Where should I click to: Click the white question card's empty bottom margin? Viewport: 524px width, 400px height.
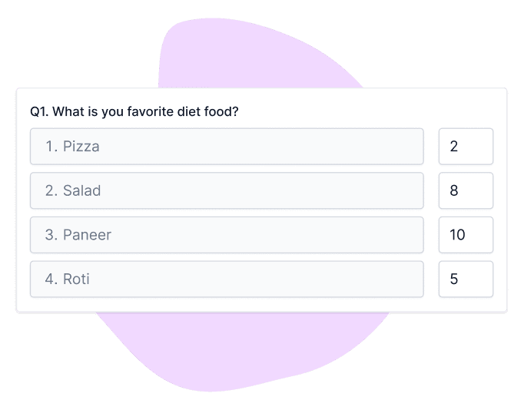pos(261,306)
